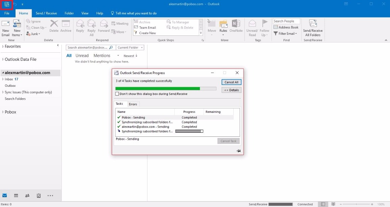Open the Address Book

pyautogui.click(x=286, y=27)
